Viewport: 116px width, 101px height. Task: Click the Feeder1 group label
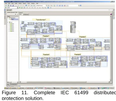click(x=46, y=36)
